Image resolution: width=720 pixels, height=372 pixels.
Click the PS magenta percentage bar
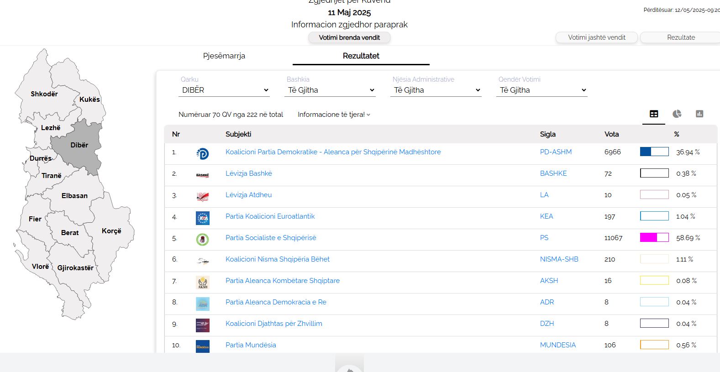654,237
